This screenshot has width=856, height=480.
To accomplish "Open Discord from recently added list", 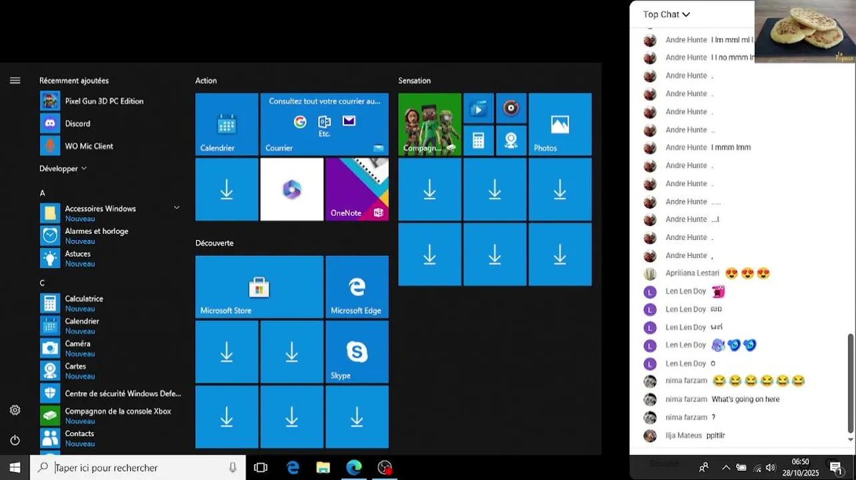I will click(111, 123).
